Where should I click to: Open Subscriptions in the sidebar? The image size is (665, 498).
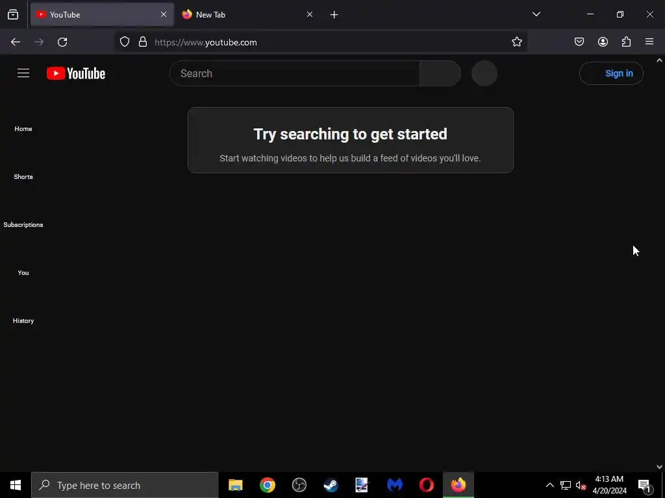point(23,224)
